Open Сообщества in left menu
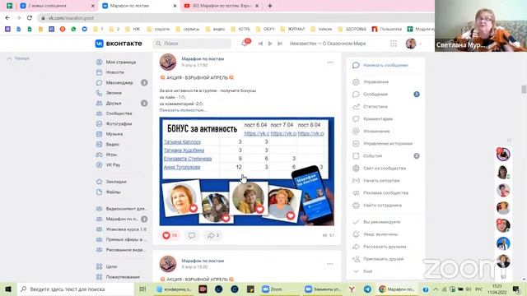This screenshot has height=296, width=527. coord(119,113)
